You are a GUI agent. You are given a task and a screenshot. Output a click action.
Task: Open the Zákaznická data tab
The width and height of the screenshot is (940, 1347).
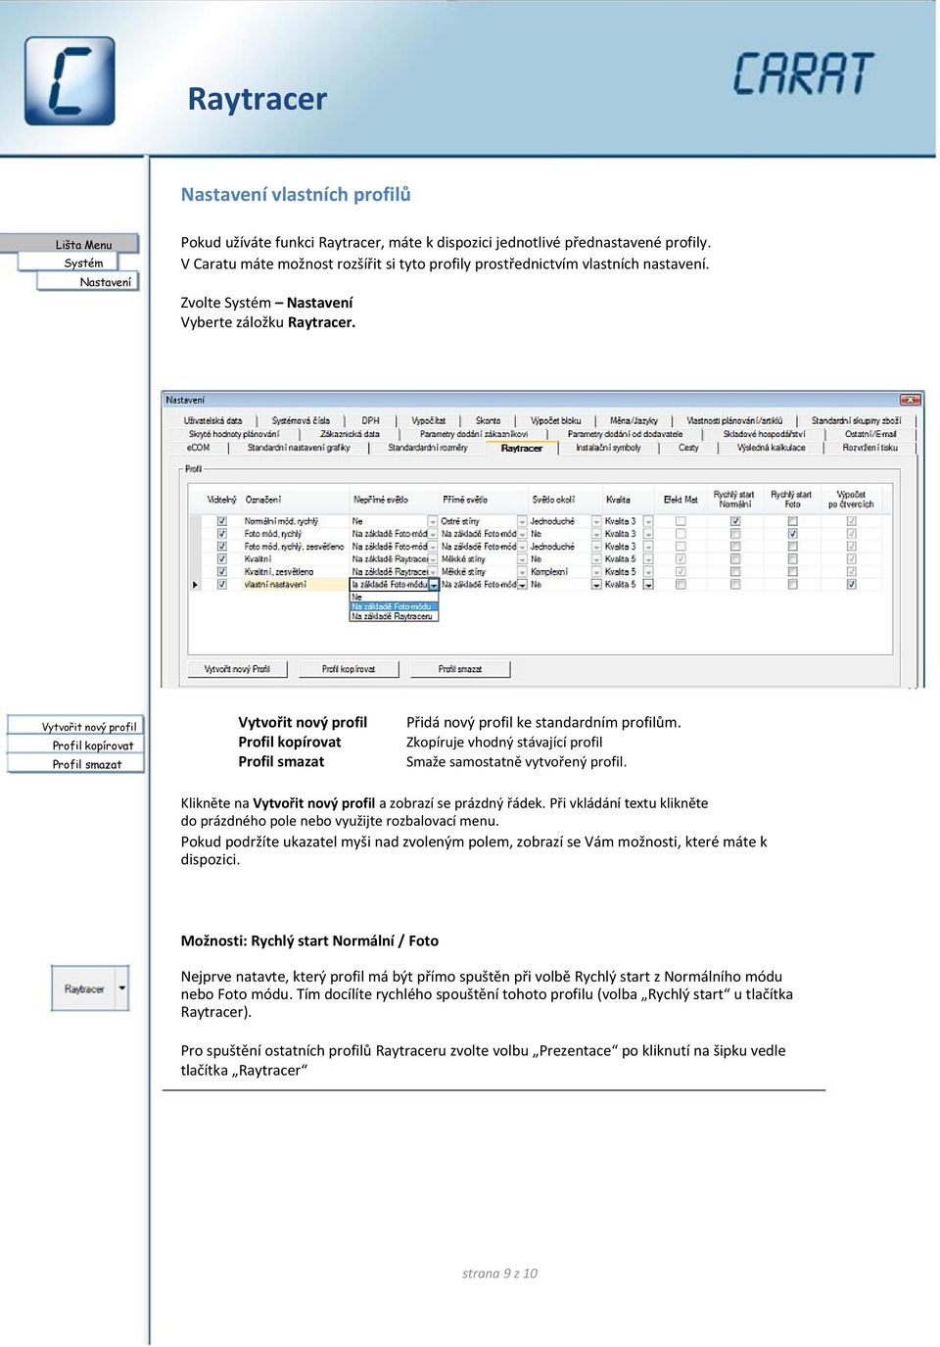[350, 434]
